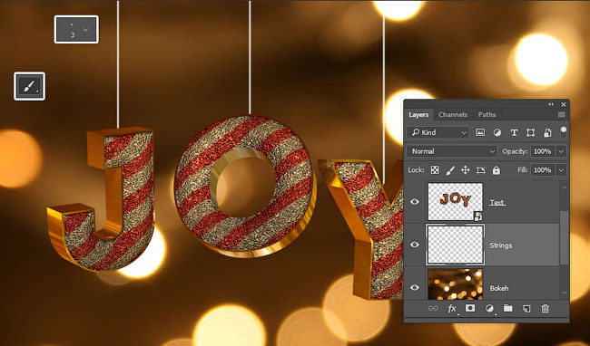Add a layer mask
The image size is (590, 346).
(470, 308)
